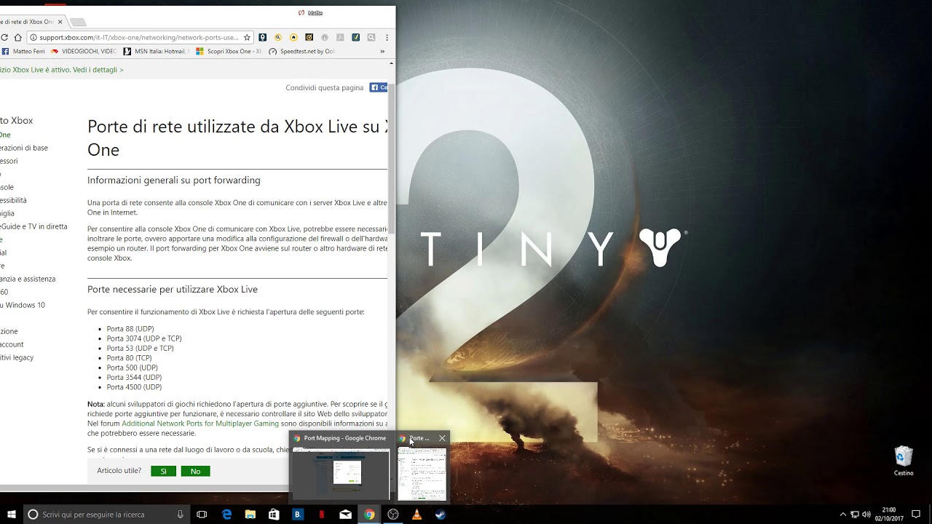Close the Xbox network ports tab

(x=60, y=22)
